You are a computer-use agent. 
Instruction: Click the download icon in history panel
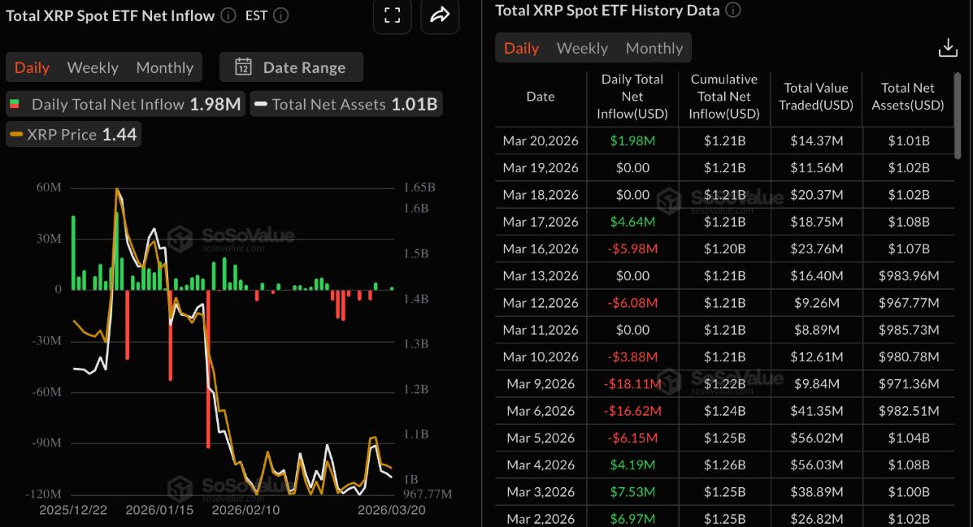point(948,47)
